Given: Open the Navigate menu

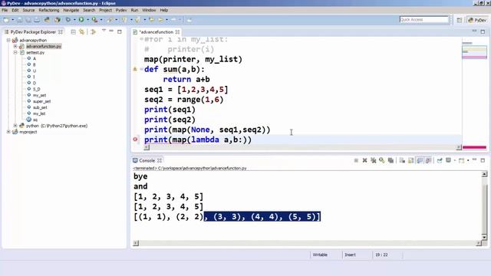Looking at the screenshot, I should (71, 10).
